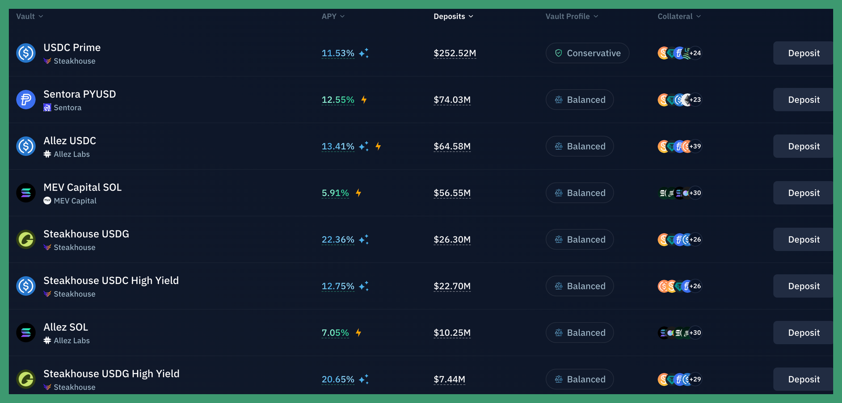Click the 22.36% APY value

click(x=338, y=240)
